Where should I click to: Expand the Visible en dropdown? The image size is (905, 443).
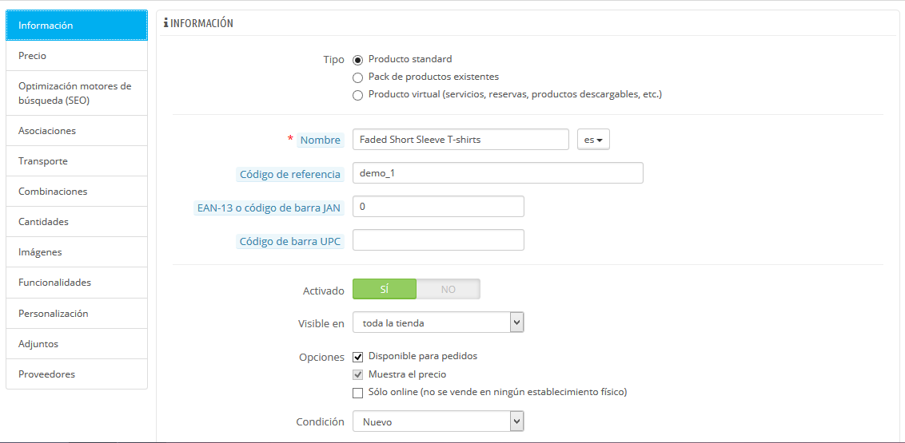coord(438,322)
